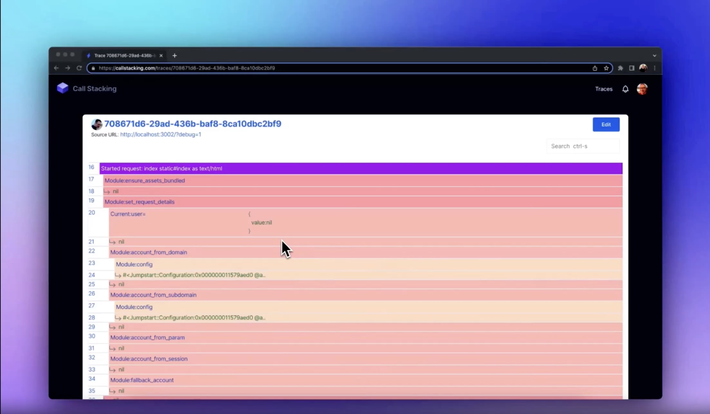Collapse the Module:set_request_details row
This screenshot has width=710, height=414.
pyautogui.click(x=140, y=202)
